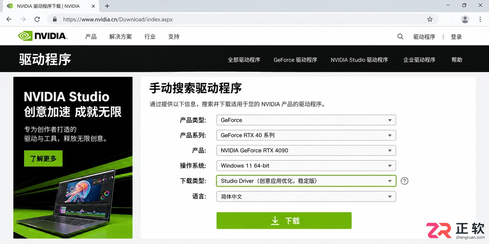Image resolution: width=489 pixels, height=244 pixels.
Task: Open the browser profile avatar
Action: (465, 19)
